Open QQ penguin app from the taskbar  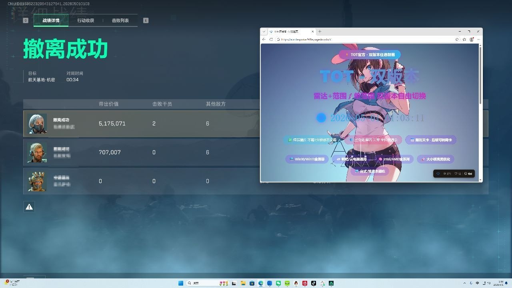tap(296, 283)
